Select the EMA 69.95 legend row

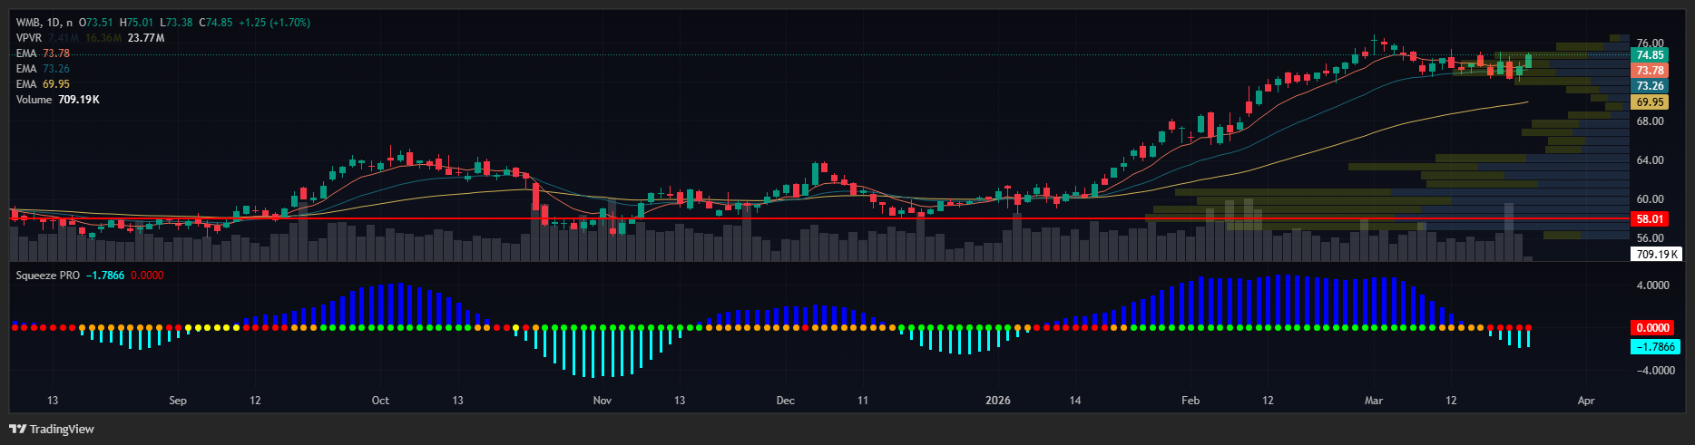pyautogui.click(x=43, y=84)
